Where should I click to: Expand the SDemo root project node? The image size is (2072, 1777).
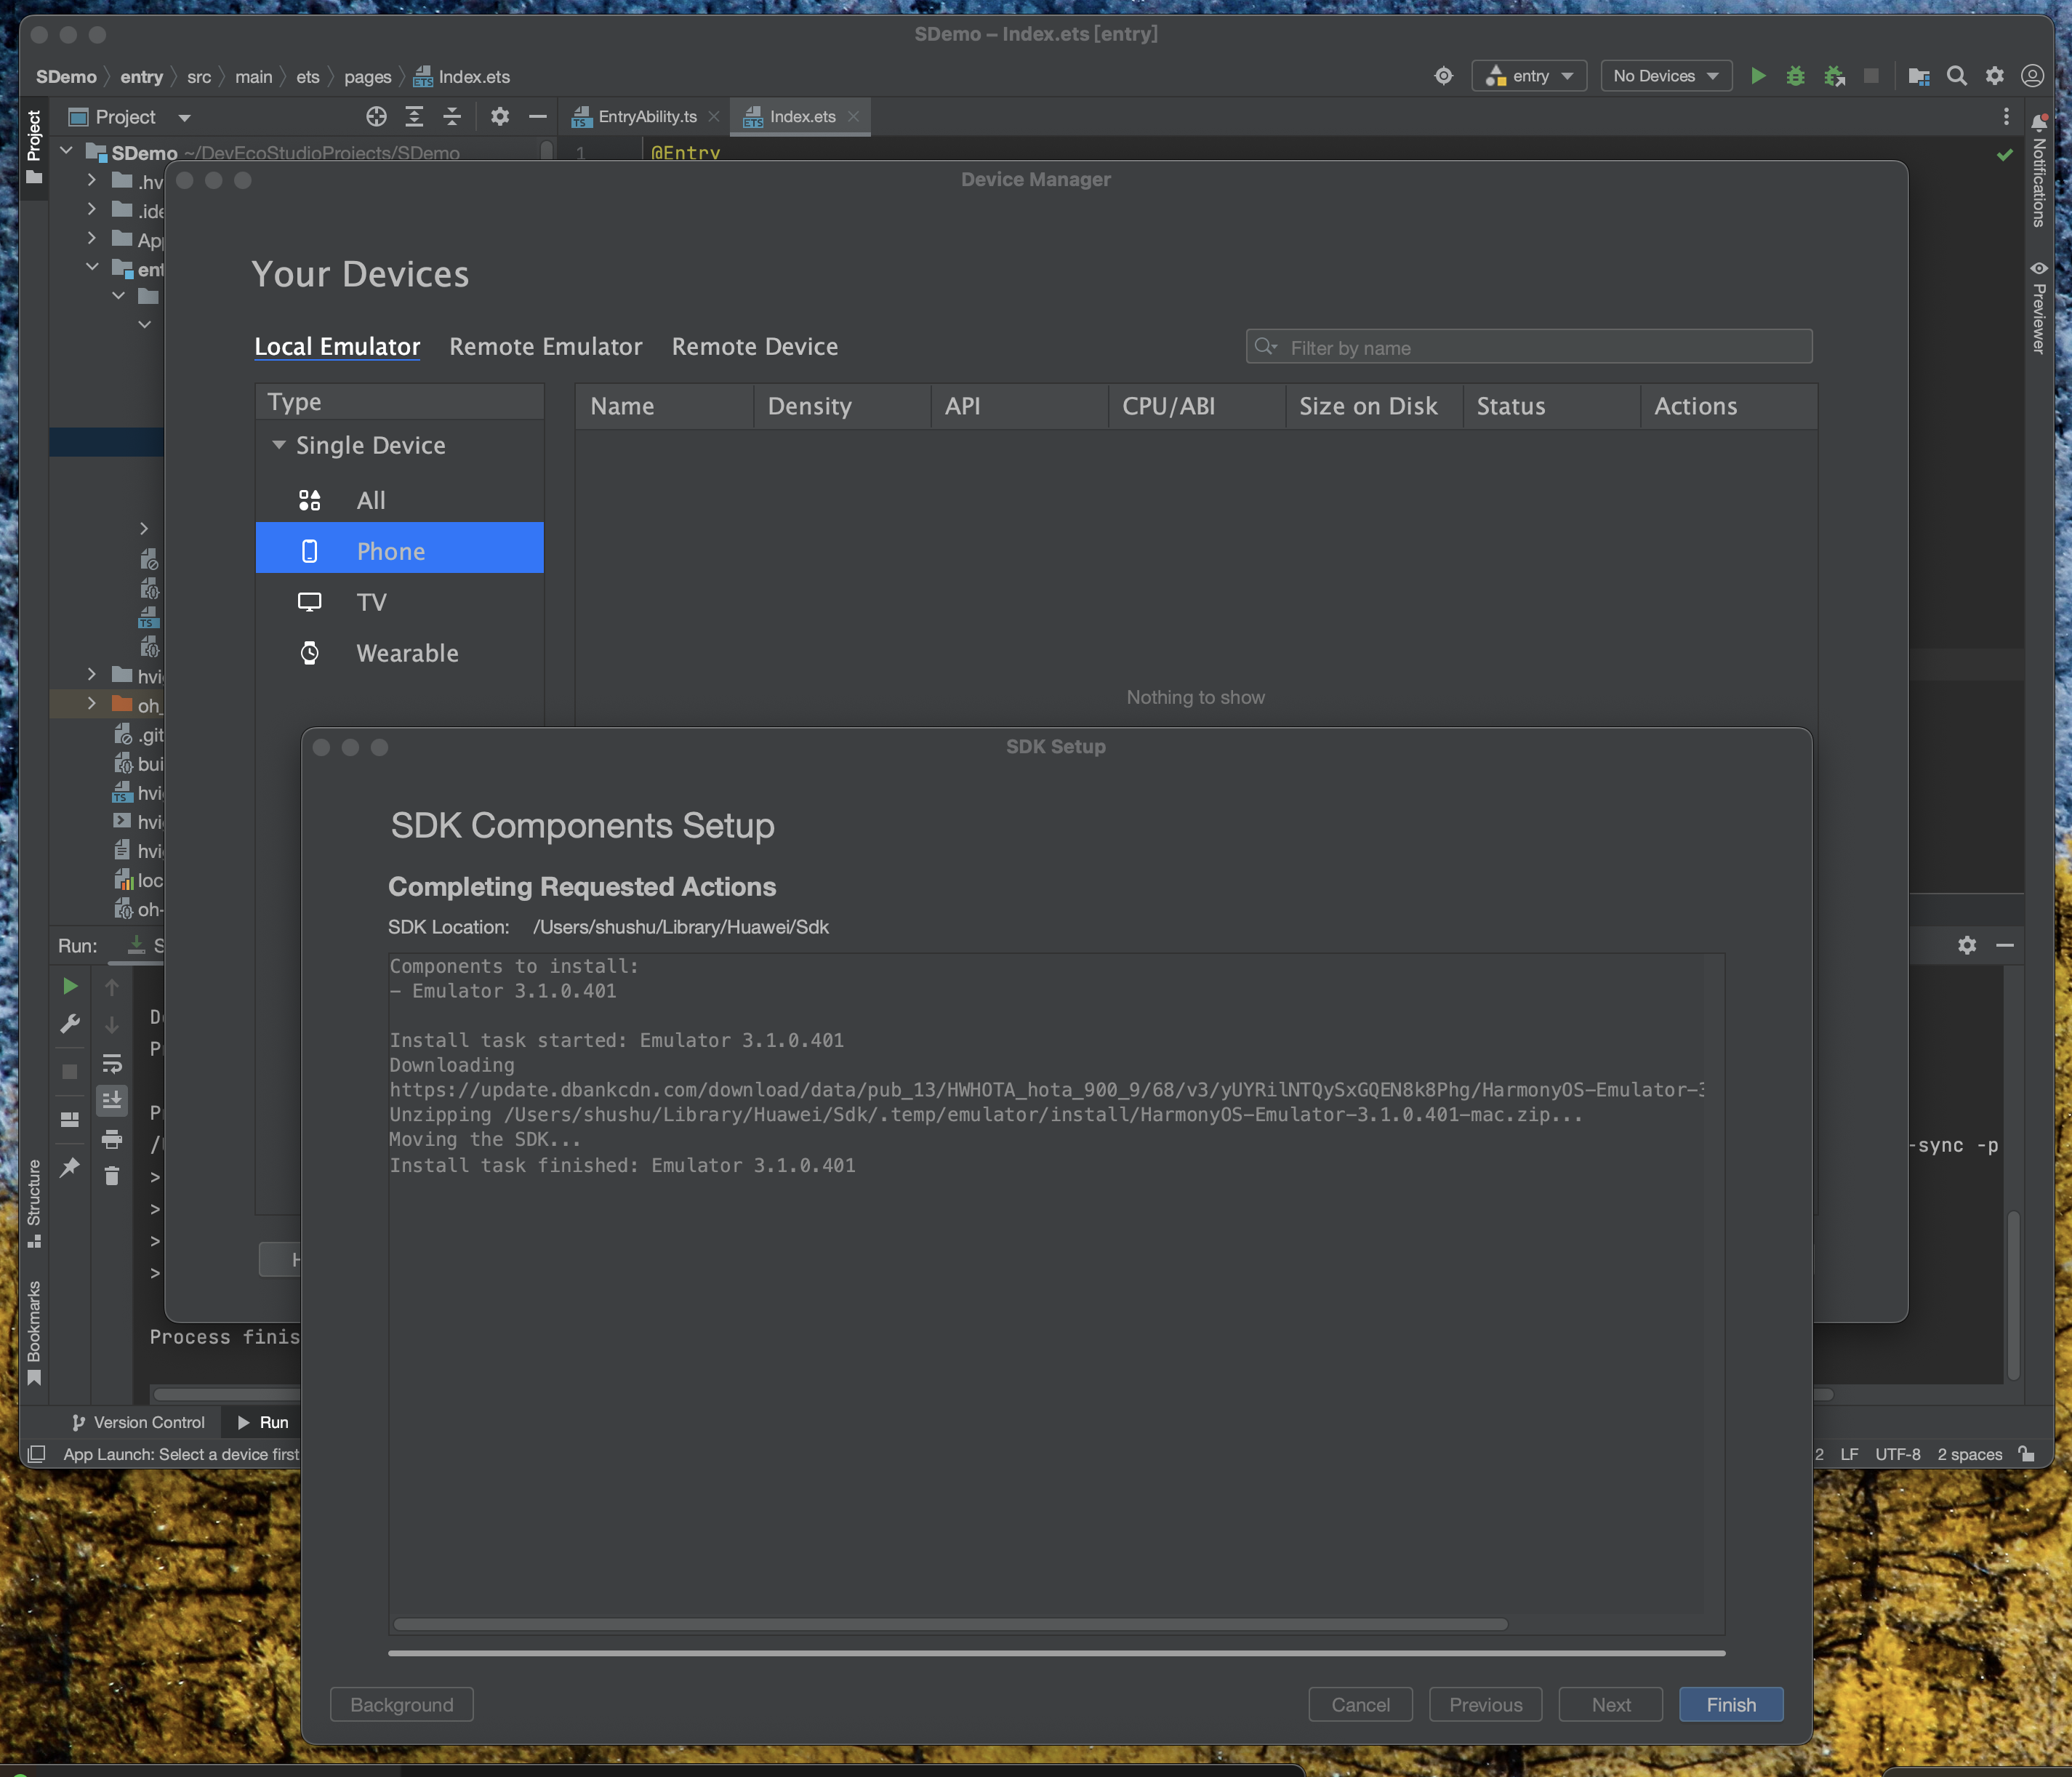67,153
